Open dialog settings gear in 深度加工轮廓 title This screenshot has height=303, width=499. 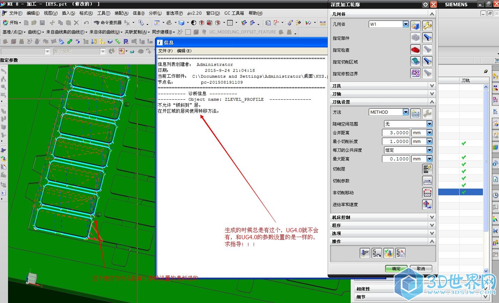pos(425,4)
